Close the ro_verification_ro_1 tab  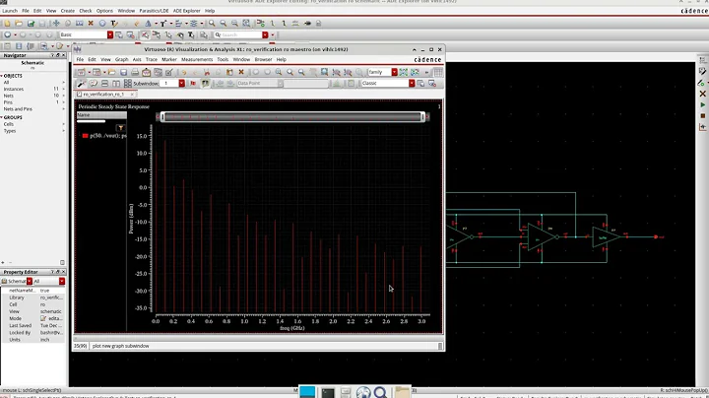pyautogui.click(x=132, y=94)
